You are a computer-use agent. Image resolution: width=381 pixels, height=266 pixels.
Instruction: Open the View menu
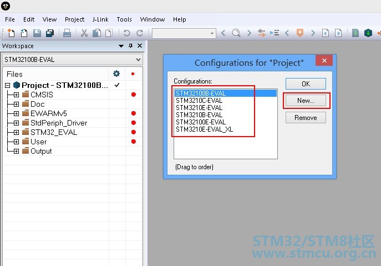(49, 19)
